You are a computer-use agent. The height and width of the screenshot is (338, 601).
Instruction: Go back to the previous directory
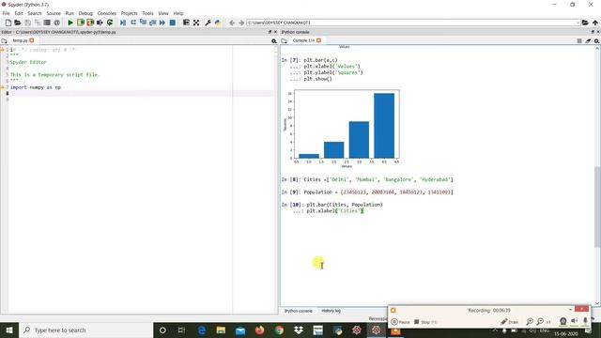point(232,23)
